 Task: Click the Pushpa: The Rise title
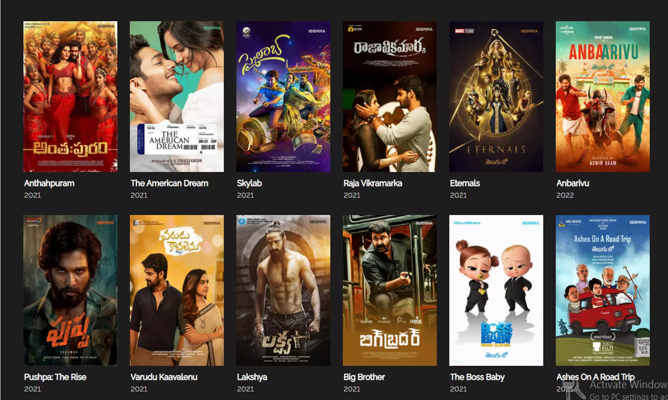click(x=55, y=377)
